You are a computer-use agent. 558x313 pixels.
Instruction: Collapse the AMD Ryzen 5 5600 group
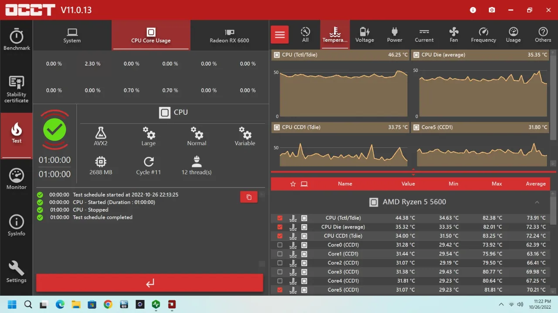coord(537,202)
